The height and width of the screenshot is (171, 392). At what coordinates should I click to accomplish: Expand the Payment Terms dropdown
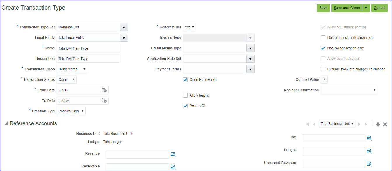pos(250,69)
